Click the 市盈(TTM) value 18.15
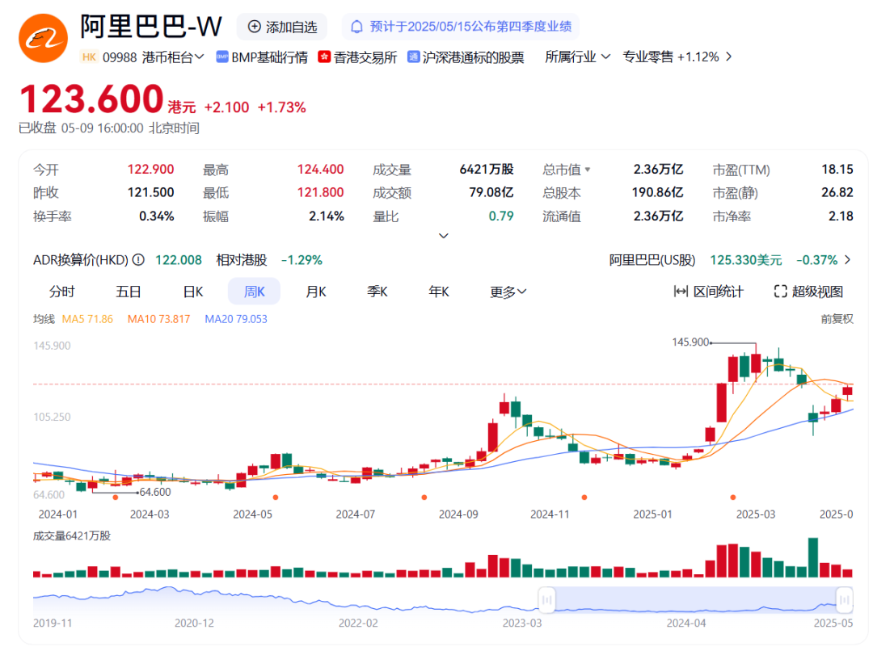 tap(837, 170)
